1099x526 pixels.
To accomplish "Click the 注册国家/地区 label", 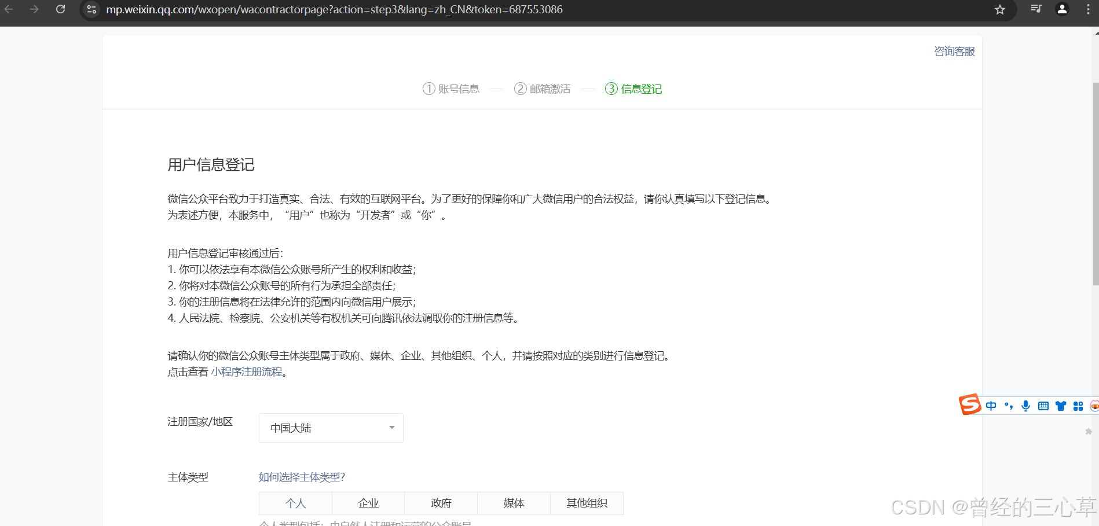I will tap(200, 421).
